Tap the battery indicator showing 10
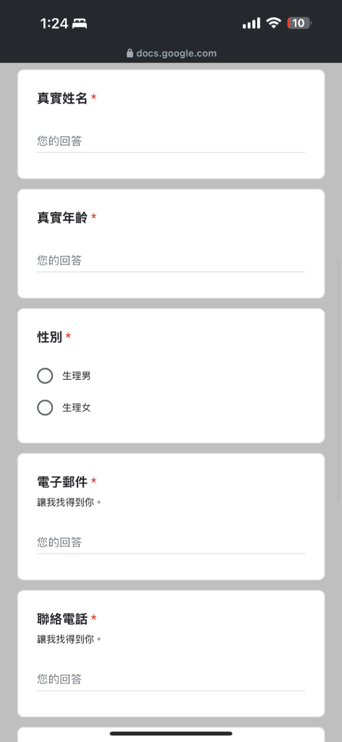 pyautogui.click(x=299, y=22)
